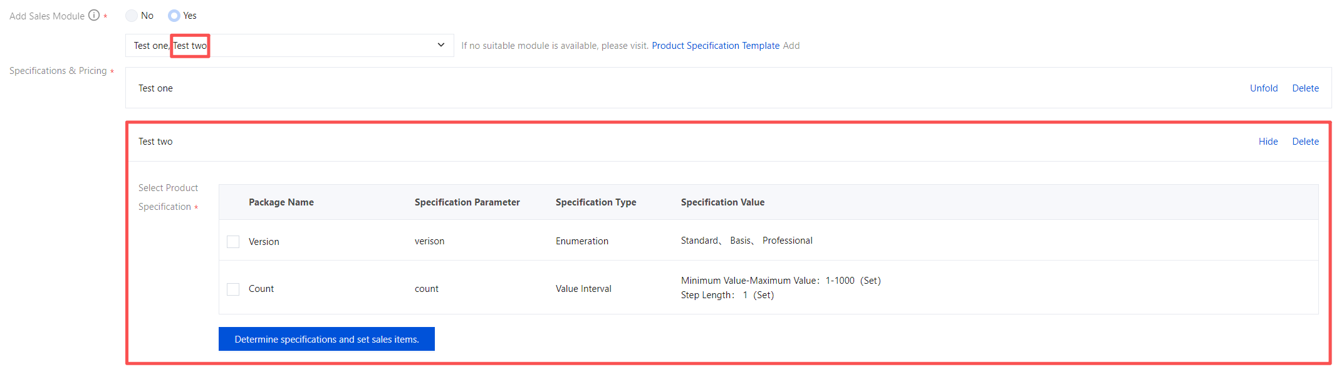
Task: Check the Count package checkbox
Action: [233, 289]
